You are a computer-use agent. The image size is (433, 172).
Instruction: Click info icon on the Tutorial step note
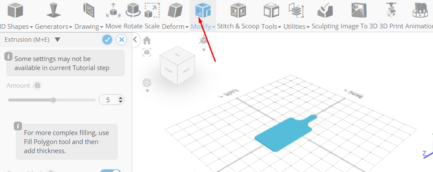[8, 56]
